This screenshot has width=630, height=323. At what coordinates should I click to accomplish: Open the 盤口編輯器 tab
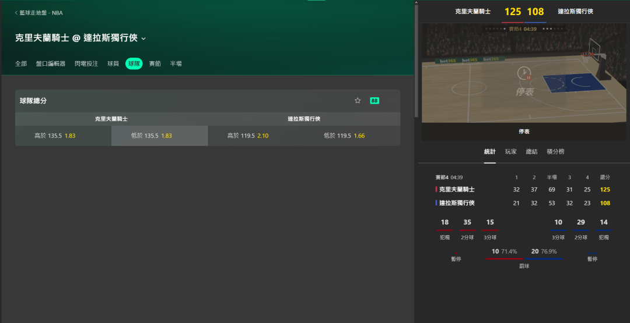coord(51,63)
